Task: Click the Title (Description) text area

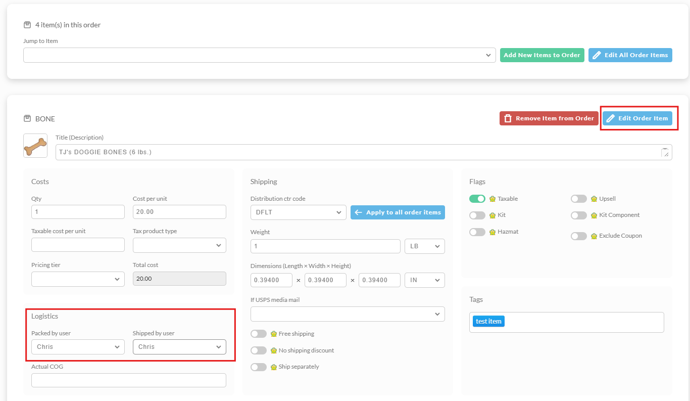Action: 364,152
